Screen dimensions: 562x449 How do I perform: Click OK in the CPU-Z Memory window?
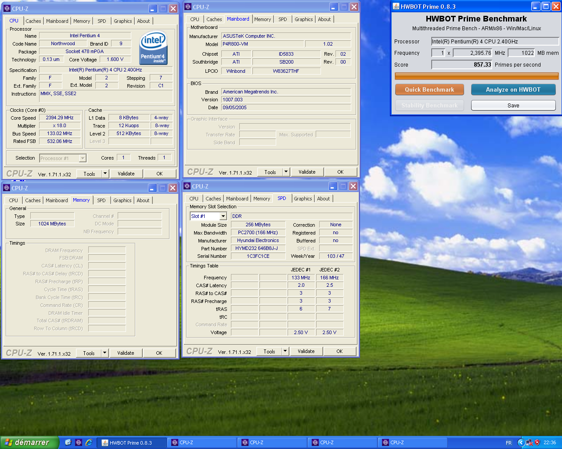pyautogui.click(x=159, y=353)
